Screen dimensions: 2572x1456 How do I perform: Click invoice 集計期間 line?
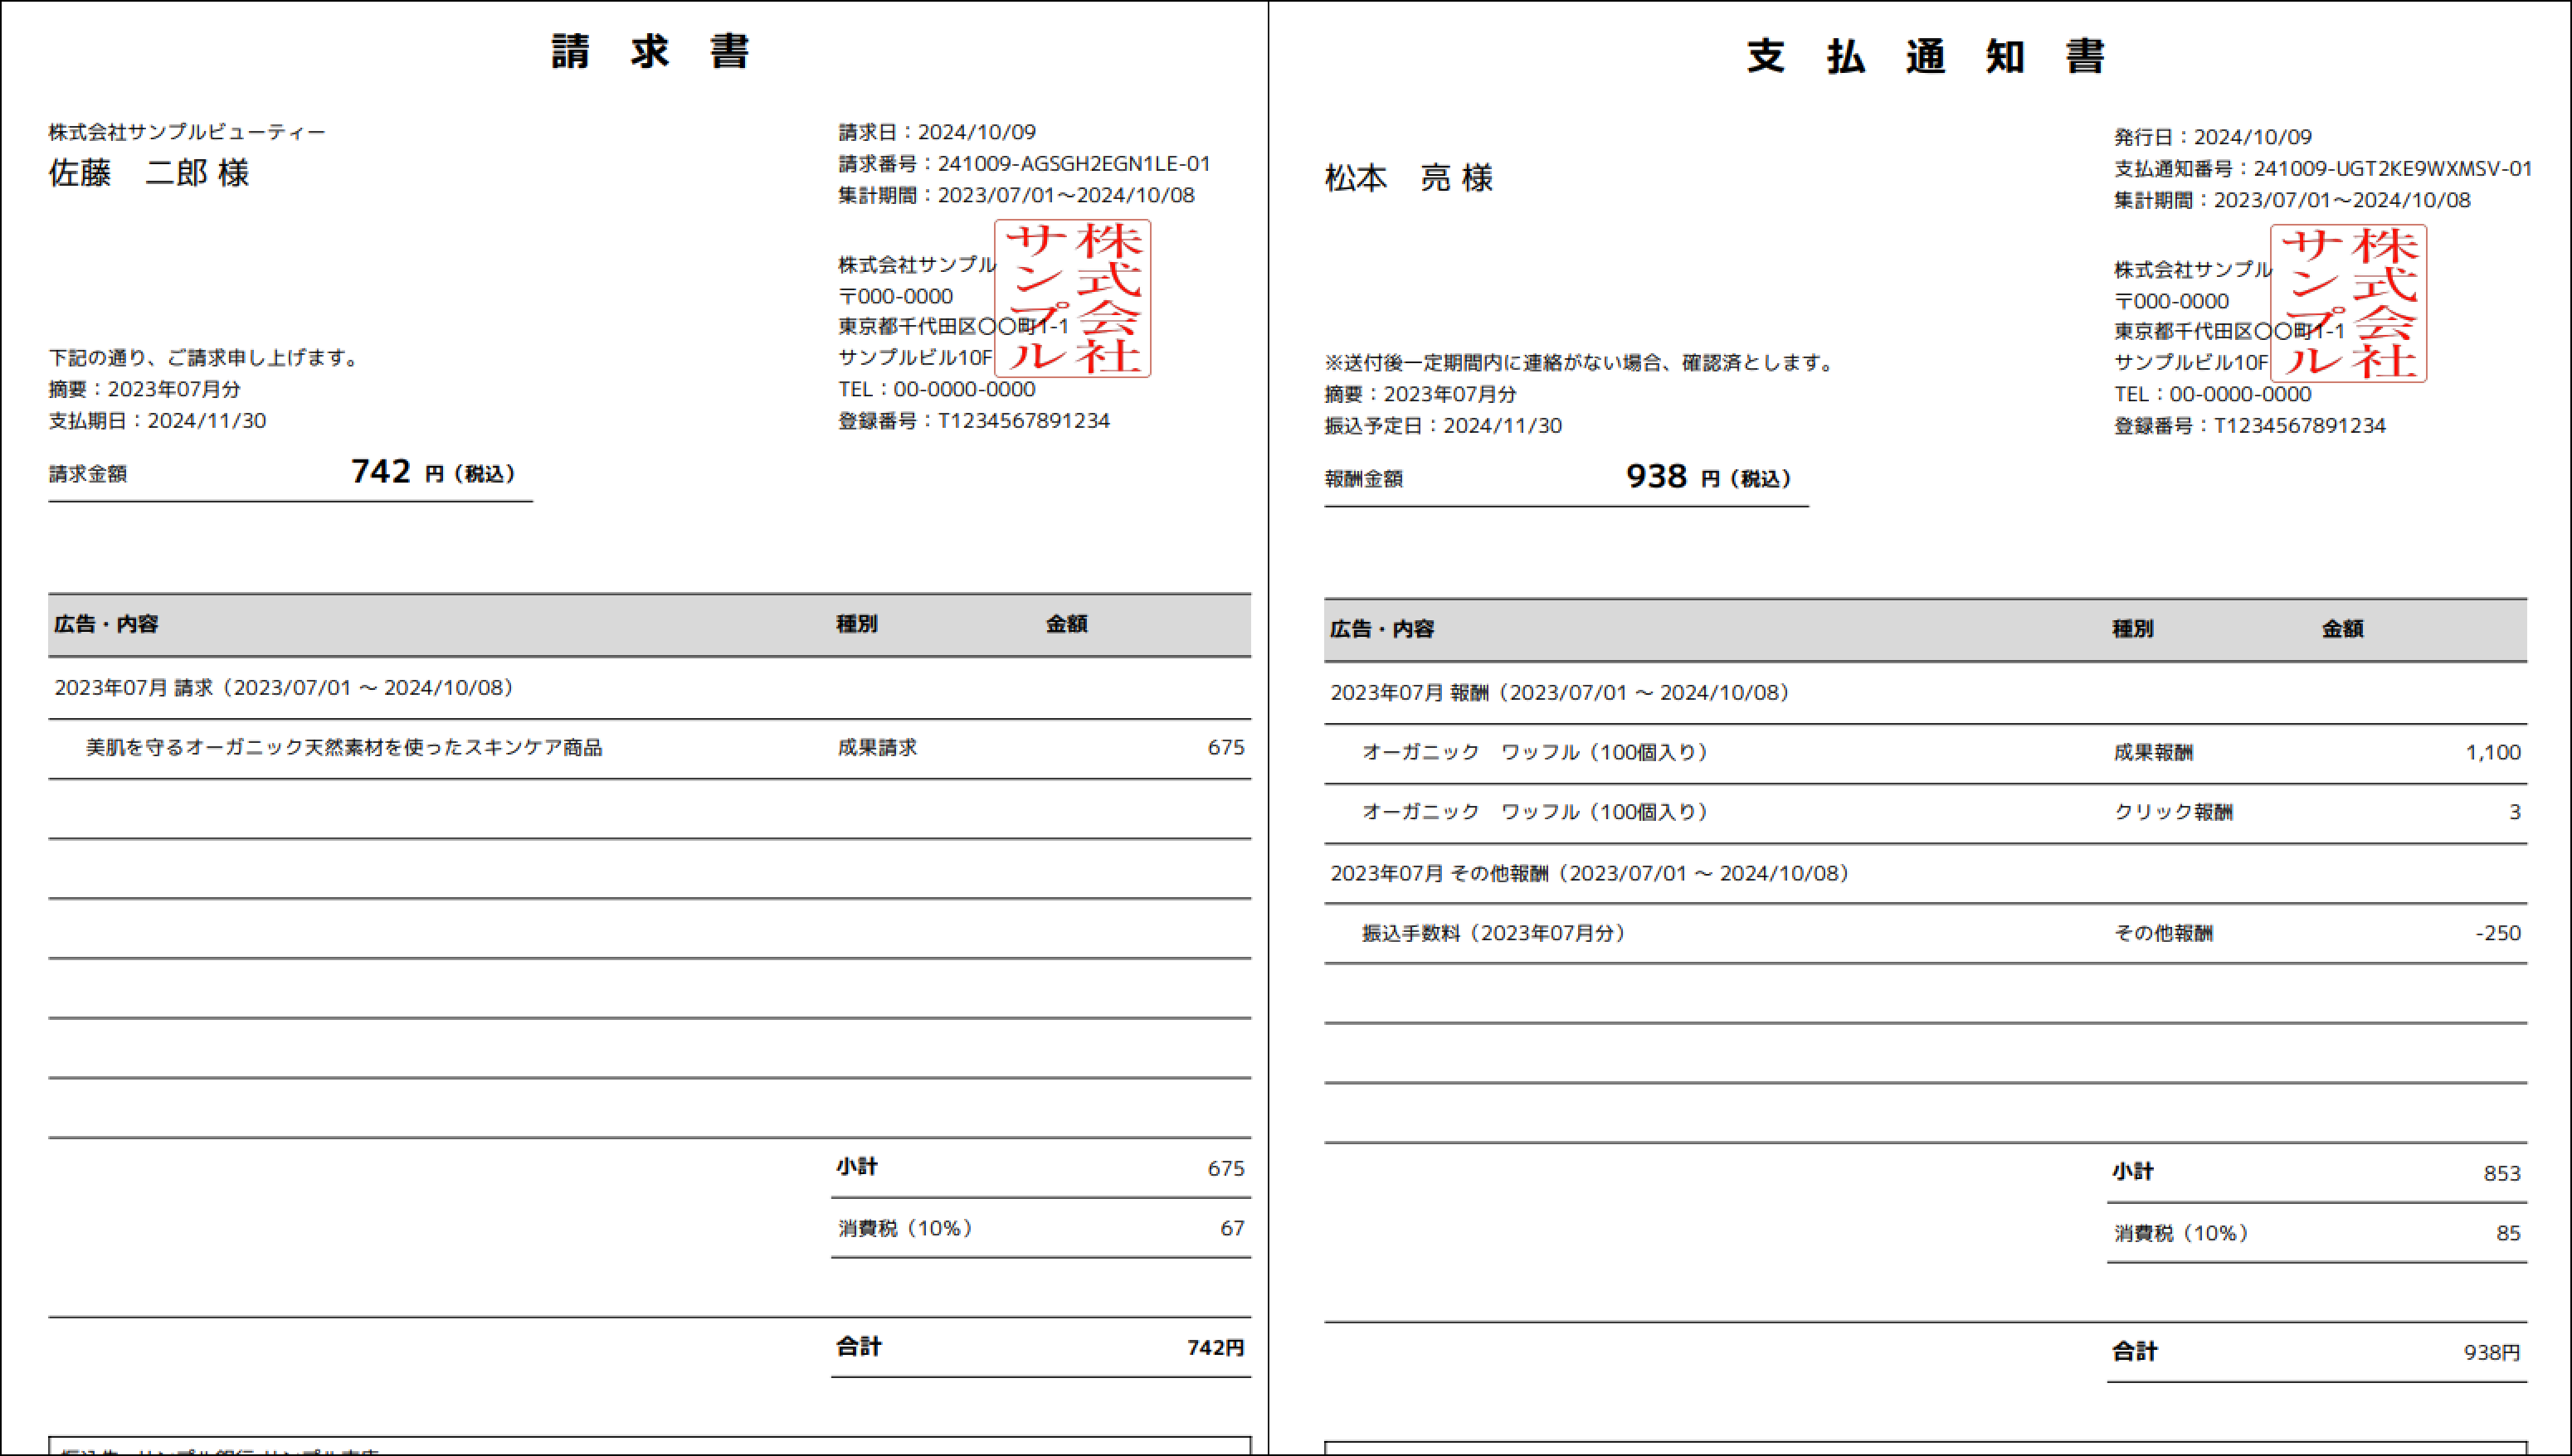point(1016,195)
